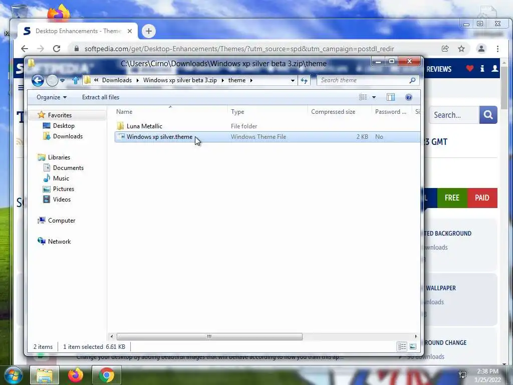Image resolution: width=513 pixels, height=385 pixels.
Task: Refresh the theme folder view
Action: click(304, 81)
